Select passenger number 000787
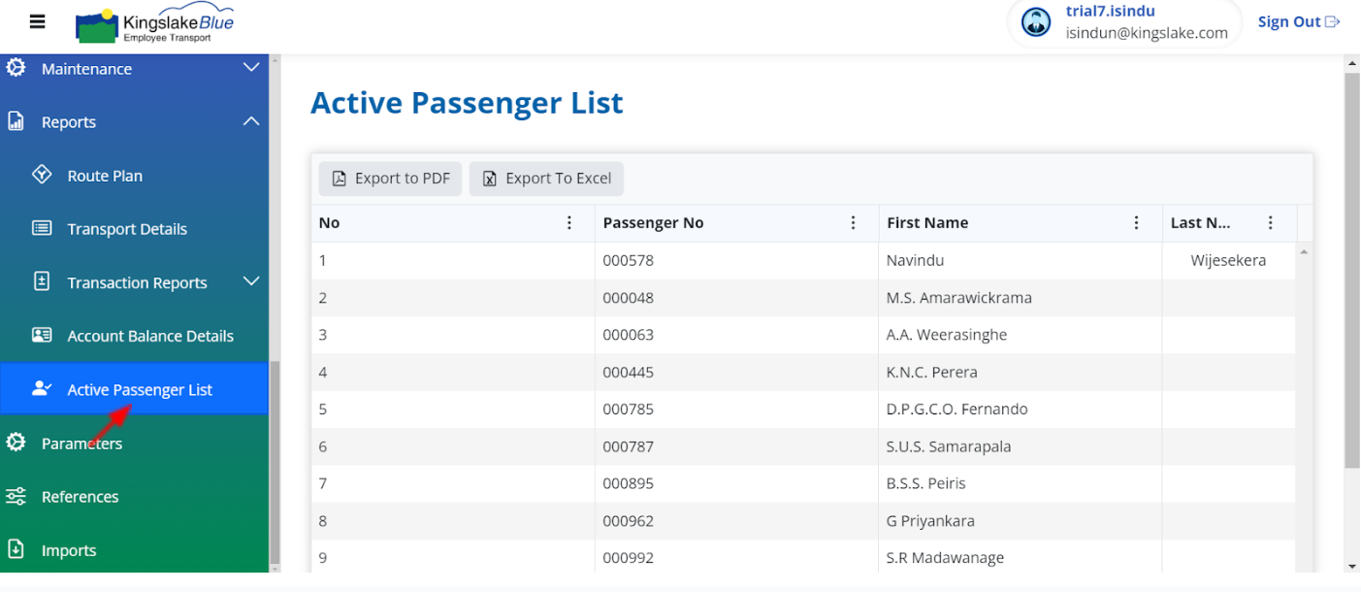The width and height of the screenshot is (1361, 592). click(629, 446)
